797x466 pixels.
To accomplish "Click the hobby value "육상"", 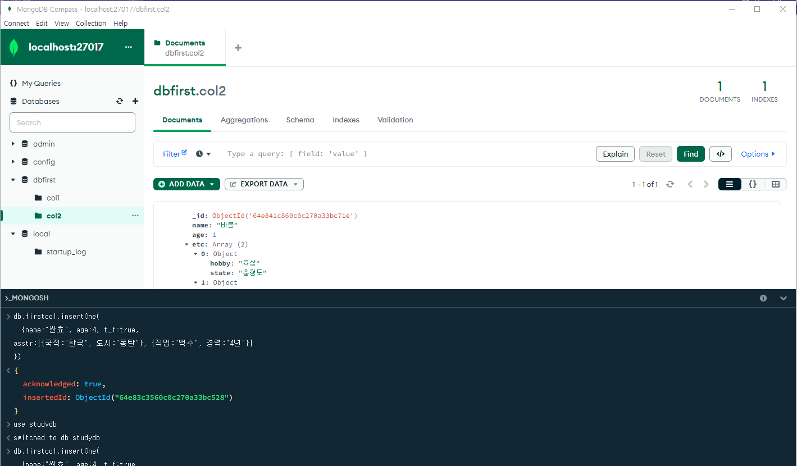I will coord(249,263).
